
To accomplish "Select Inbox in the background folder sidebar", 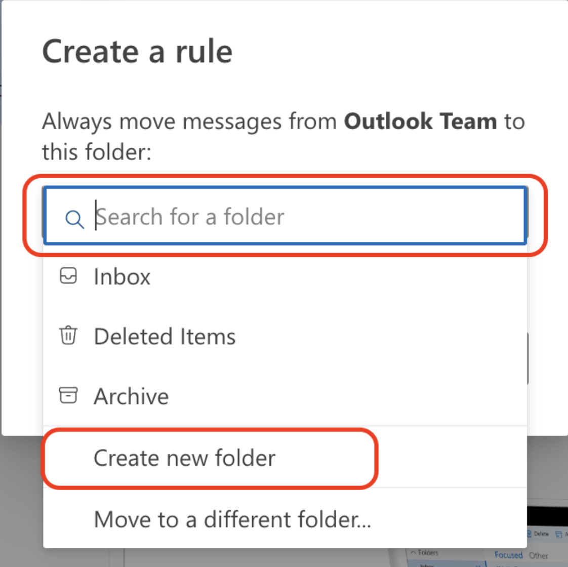I will tap(428, 565).
